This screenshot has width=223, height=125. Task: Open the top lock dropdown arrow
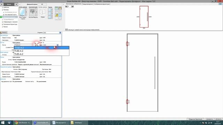tap(52, 10)
